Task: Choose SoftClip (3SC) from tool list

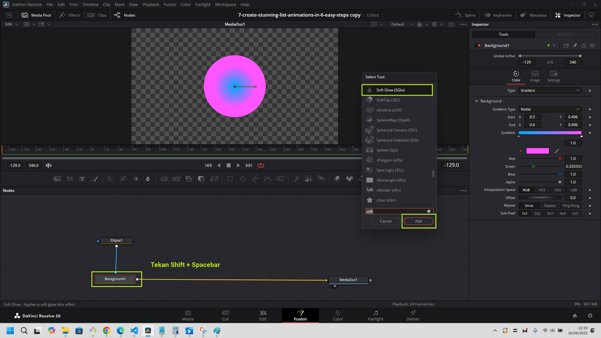Action: (x=388, y=100)
